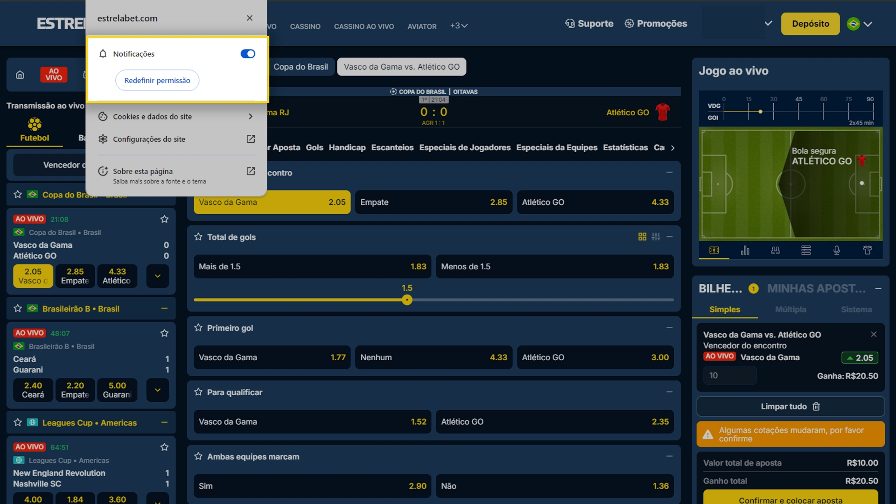
Task: Favorite the Ceará vs Guarani match star
Action: click(x=164, y=333)
